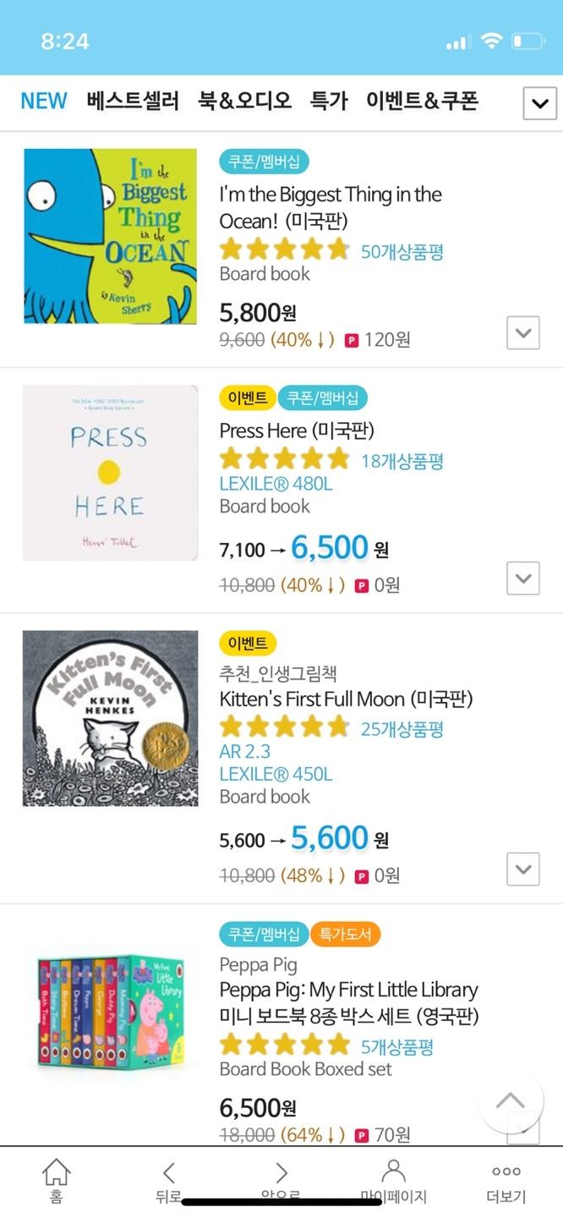Open My Page (마이페이지) profile icon
563x1218 pixels.
click(393, 1171)
